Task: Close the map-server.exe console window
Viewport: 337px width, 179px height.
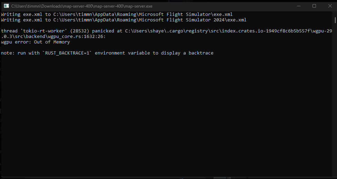Action: pyautogui.click(x=330, y=6)
